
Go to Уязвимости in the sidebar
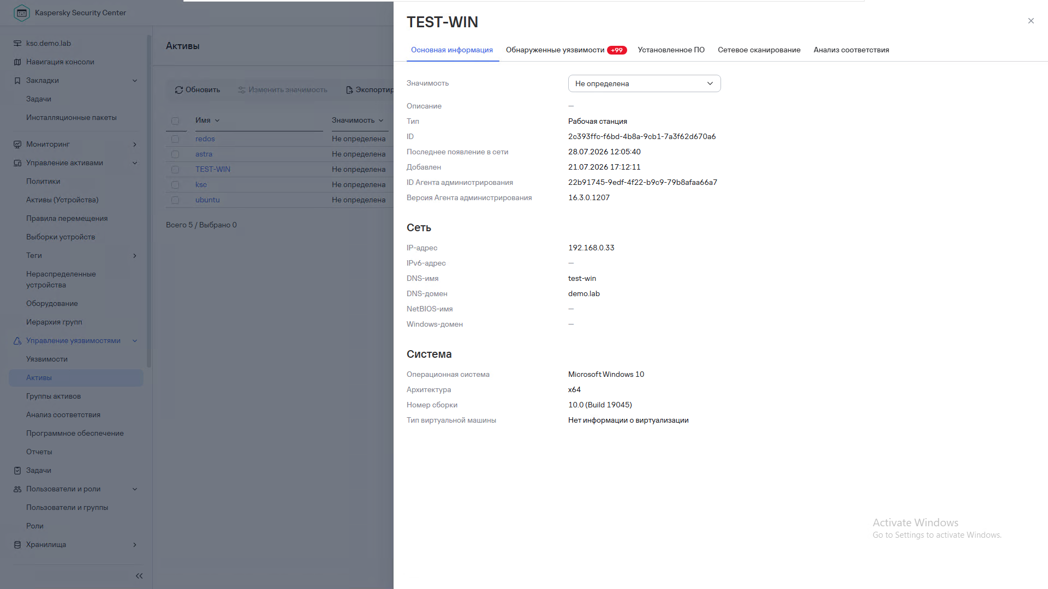click(47, 359)
